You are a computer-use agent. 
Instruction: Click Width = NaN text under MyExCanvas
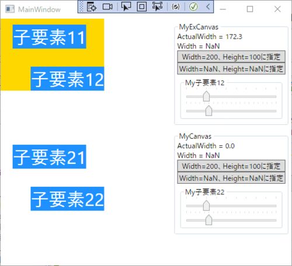[x=199, y=46]
